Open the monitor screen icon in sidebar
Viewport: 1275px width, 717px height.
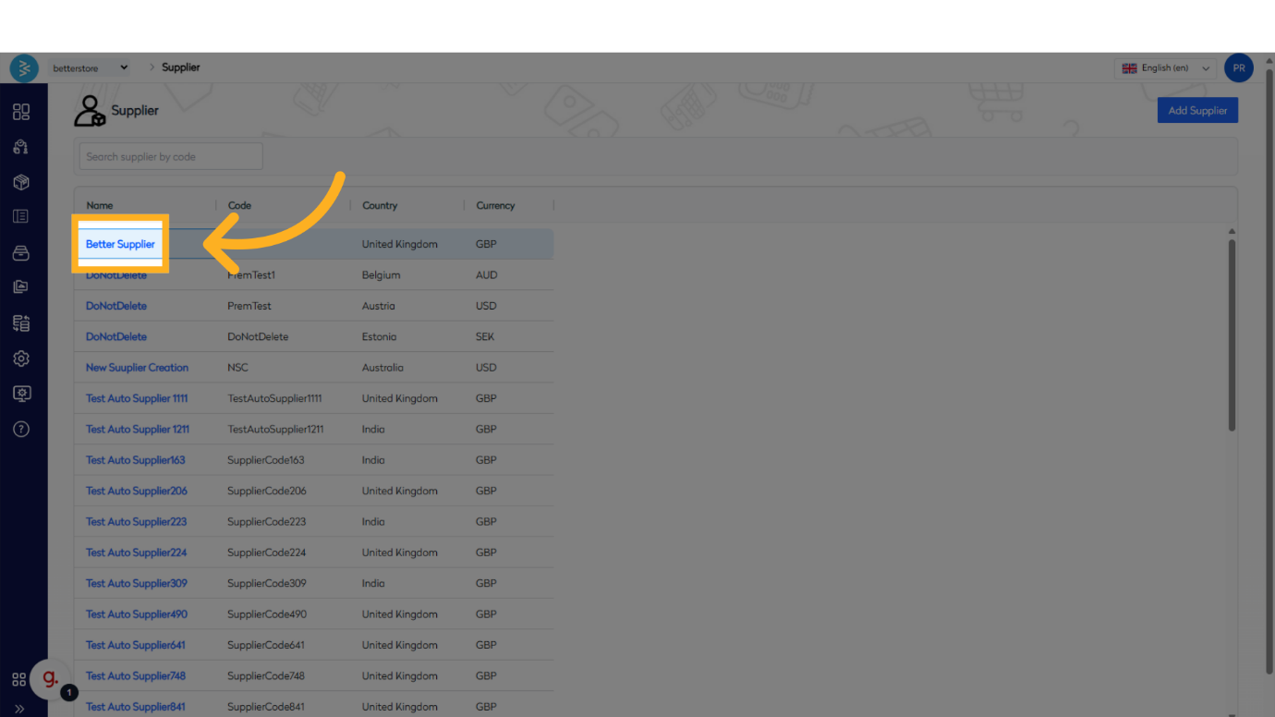pyautogui.click(x=21, y=394)
